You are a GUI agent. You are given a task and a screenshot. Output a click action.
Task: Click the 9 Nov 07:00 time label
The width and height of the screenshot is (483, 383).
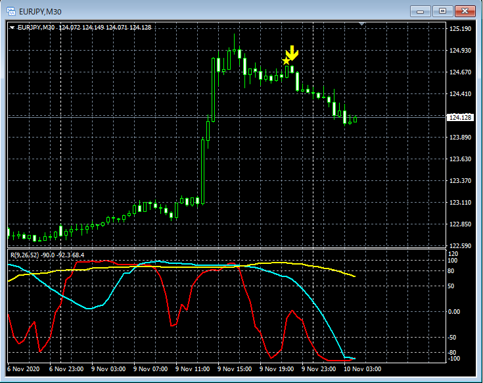click(x=150, y=369)
